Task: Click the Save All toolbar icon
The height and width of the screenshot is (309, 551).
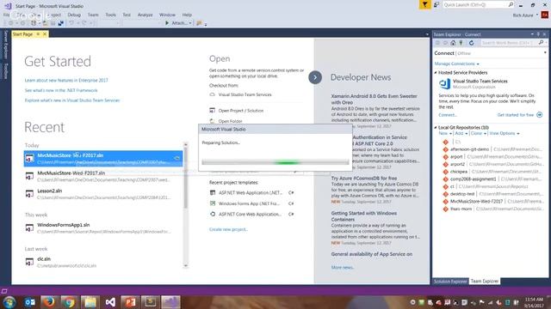Action: [61, 23]
